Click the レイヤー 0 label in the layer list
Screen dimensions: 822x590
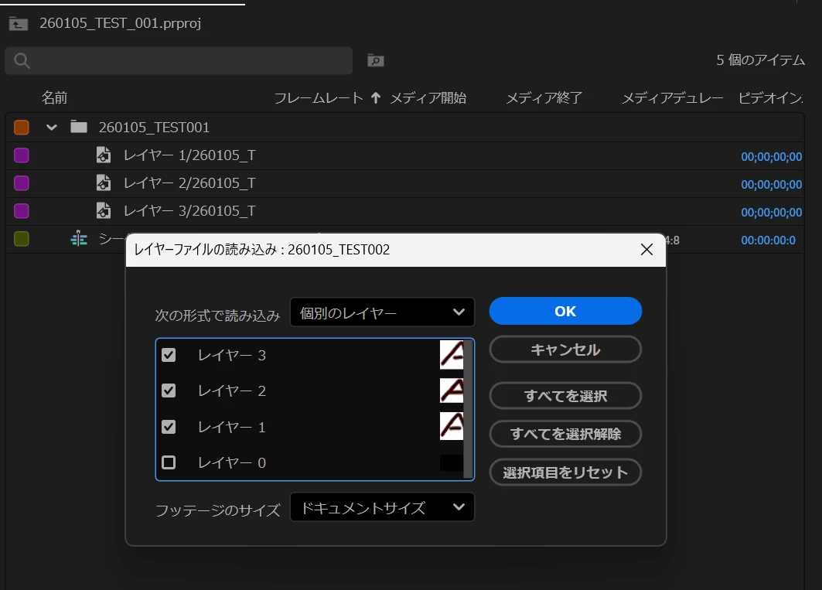coord(232,462)
